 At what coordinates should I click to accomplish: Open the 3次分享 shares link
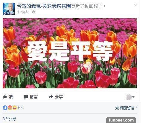pyautogui.click(x=10, y=119)
